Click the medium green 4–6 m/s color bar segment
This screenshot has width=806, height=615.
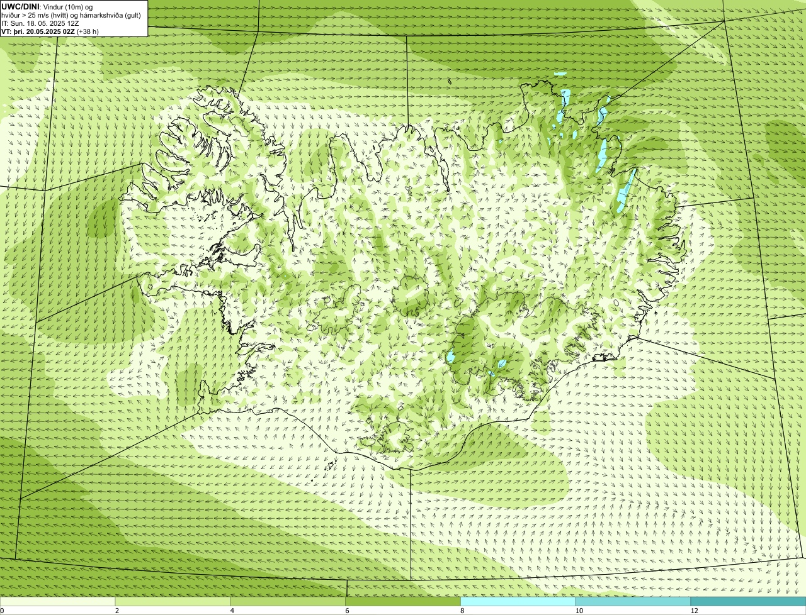click(288, 602)
